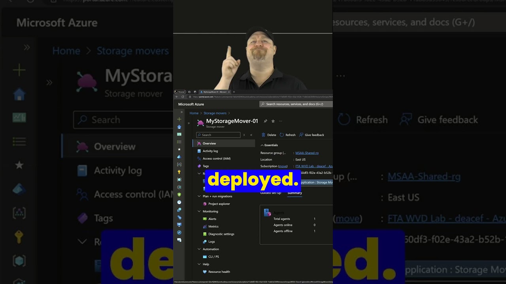Click the (move) link next to Subscription

(283, 166)
